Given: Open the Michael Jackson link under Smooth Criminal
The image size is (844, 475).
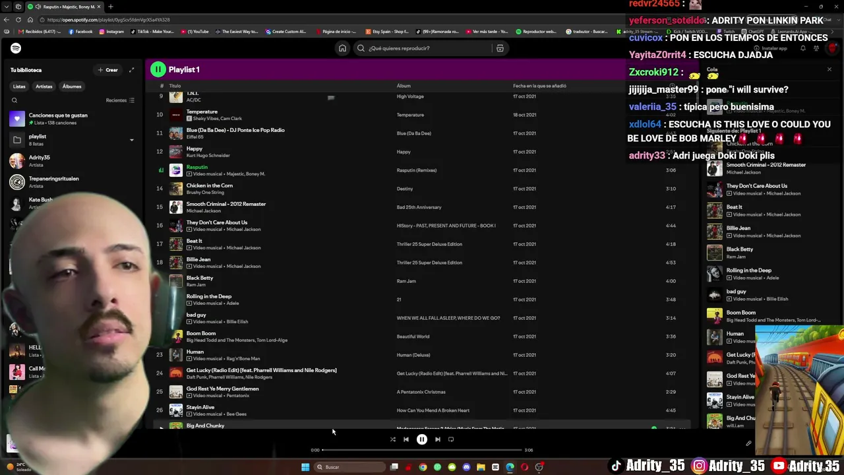Looking at the screenshot, I should pyautogui.click(x=203, y=211).
